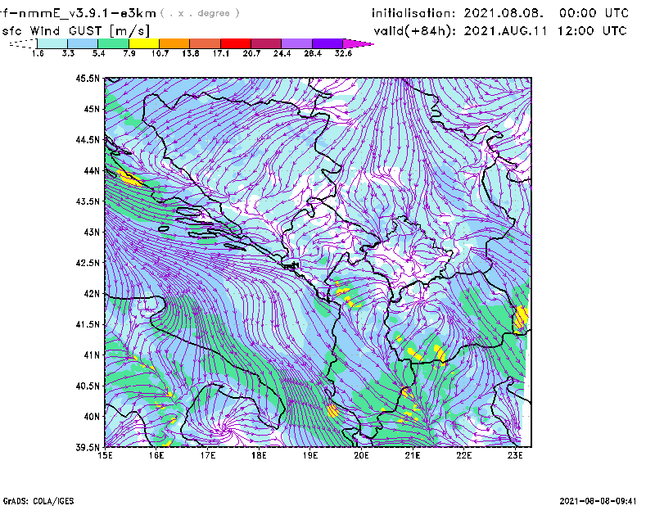
Task: Click the 39.5N latitude label
Action: click(x=88, y=448)
